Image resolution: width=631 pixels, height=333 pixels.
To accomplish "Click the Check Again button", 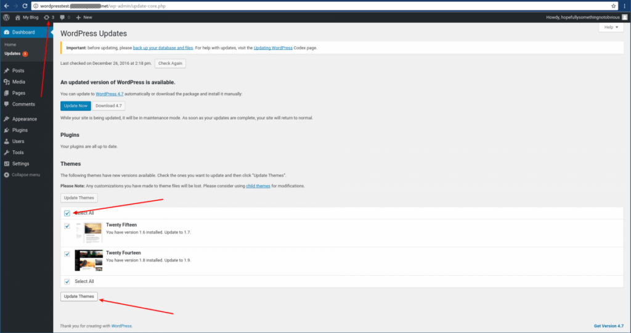I will tap(170, 64).
